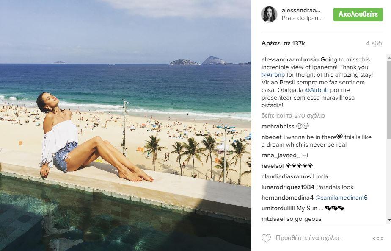
Task: Open commenter nbebet profile
Action: [272, 137]
